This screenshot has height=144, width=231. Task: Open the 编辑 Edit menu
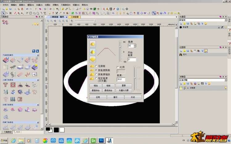14,5
